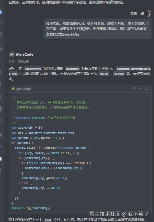Click the line var params = url.split('?')[1];
Image resolution: width=154 pixels, height=222 pixels.
click(38, 138)
